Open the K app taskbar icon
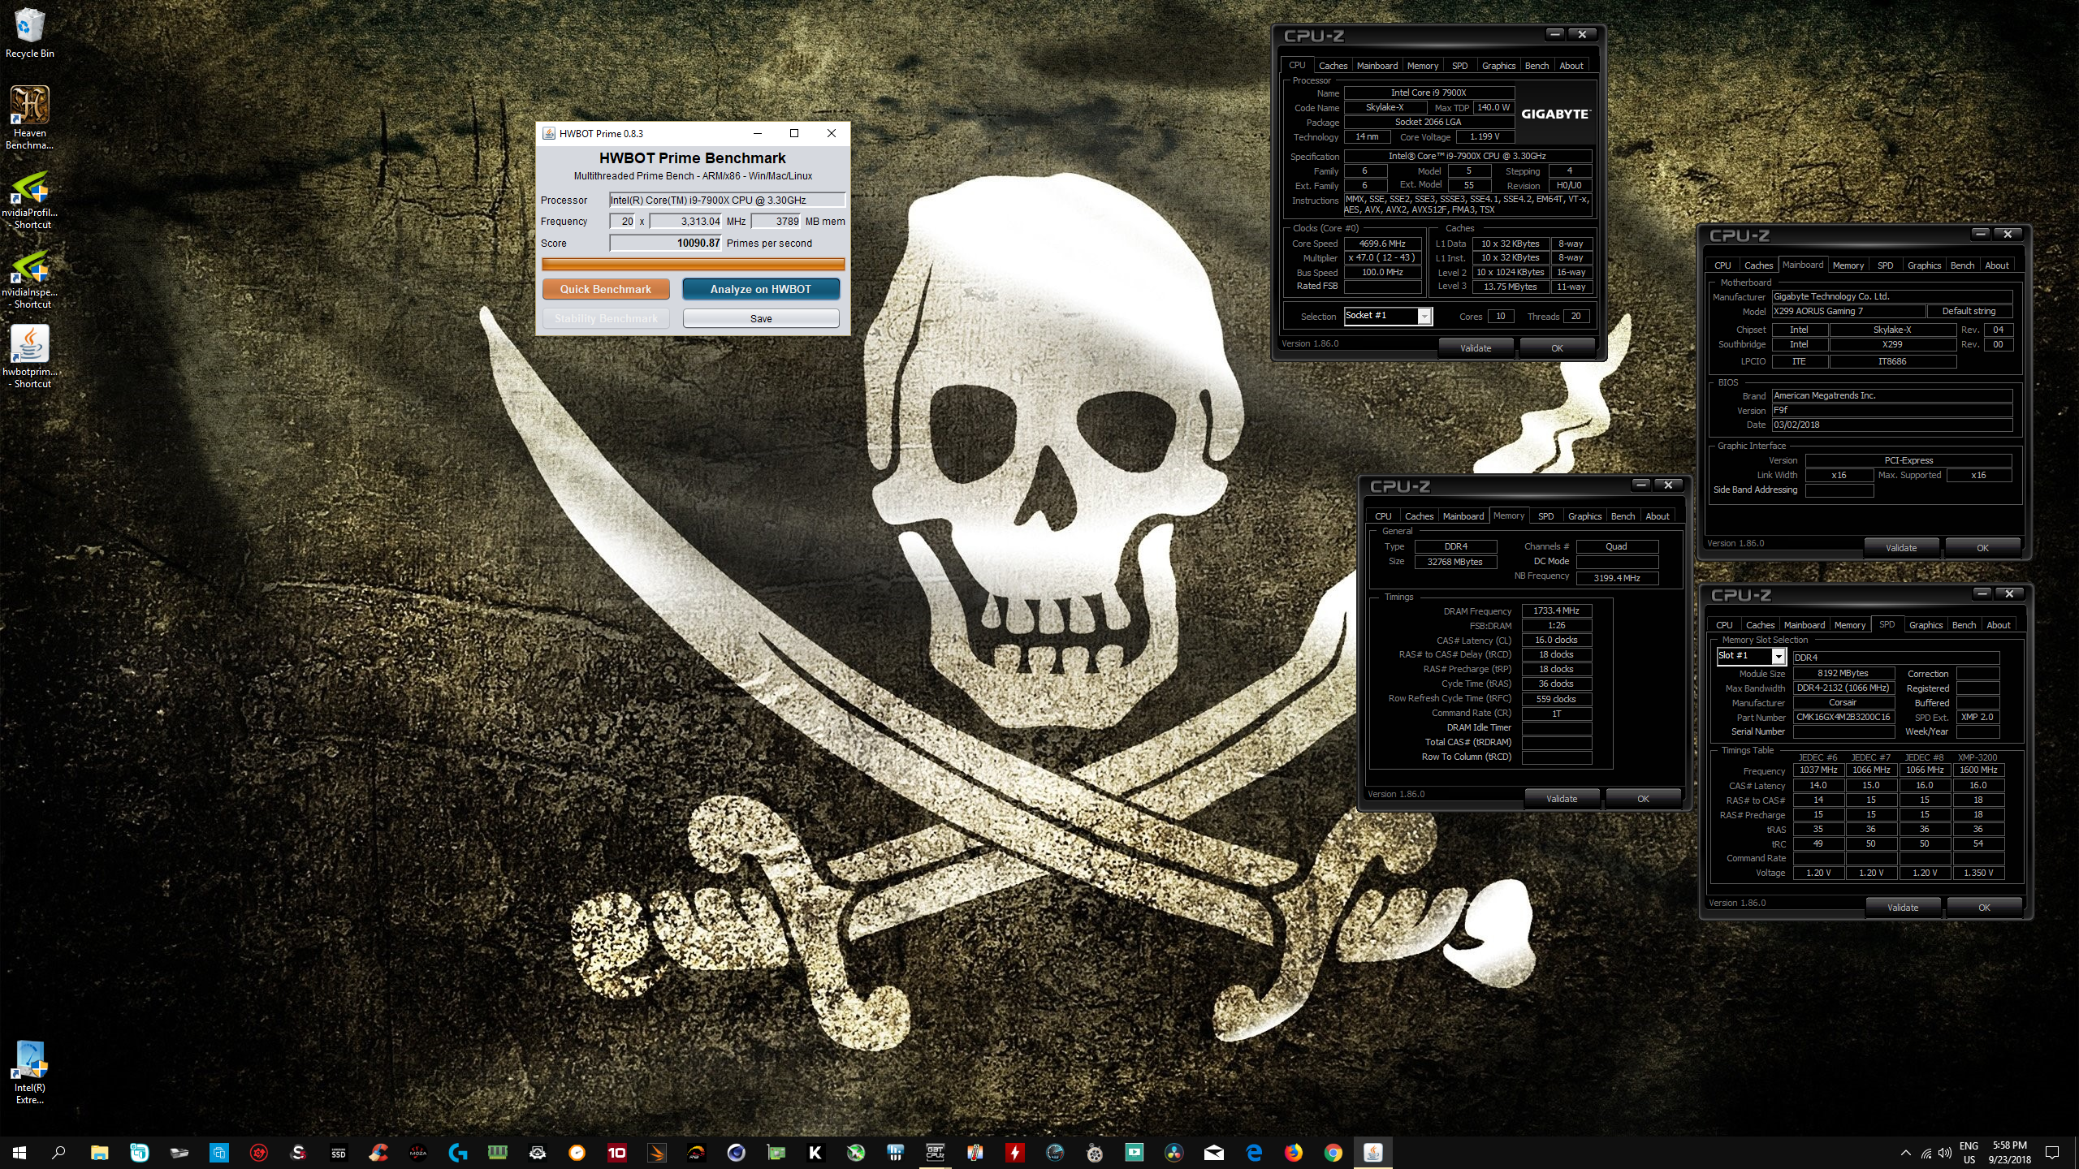Viewport: 2079px width, 1169px height. pyautogui.click(x=815, y=1153)
